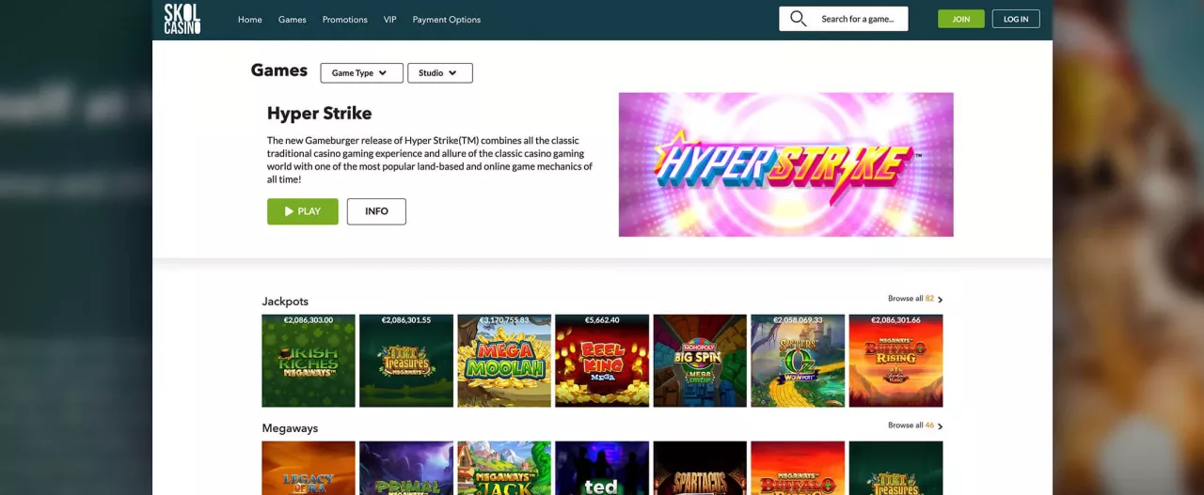Click the green JOIN button
Screen dimensions: 1204x495
tap(961, 19)
